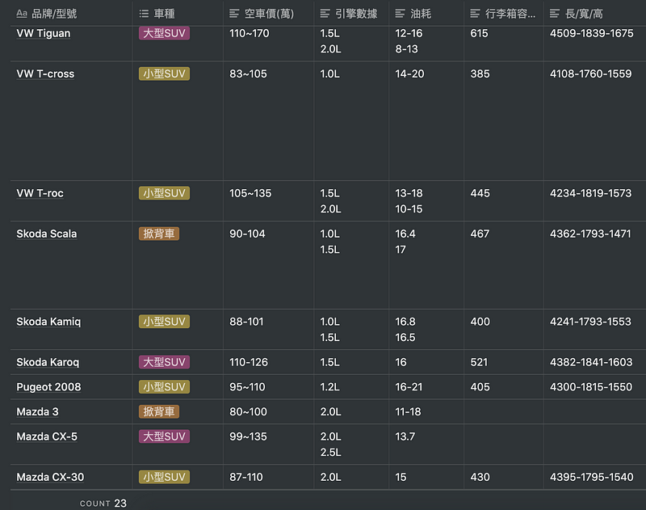646x510 pixels.
Task: Click the trunk capacity cell 445
Action: pyautogui.click(x=503, y=200)
